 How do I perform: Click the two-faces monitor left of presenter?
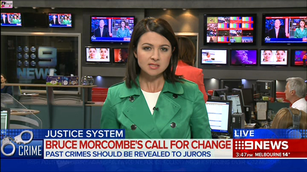(x=98, y=55)
